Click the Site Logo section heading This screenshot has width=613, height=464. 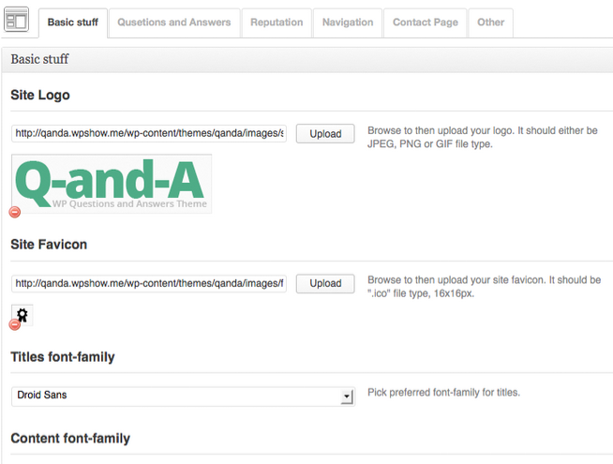[40, 95]
